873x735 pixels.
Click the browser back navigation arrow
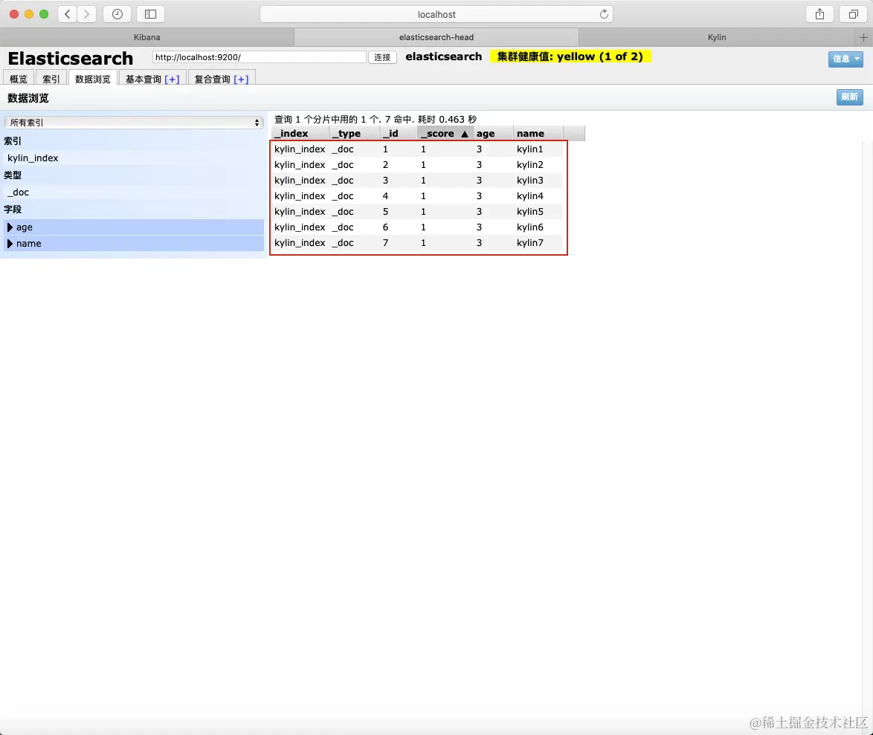65,13
